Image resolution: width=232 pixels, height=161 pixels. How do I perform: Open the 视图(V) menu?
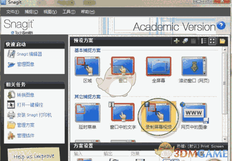pos(50,12)
